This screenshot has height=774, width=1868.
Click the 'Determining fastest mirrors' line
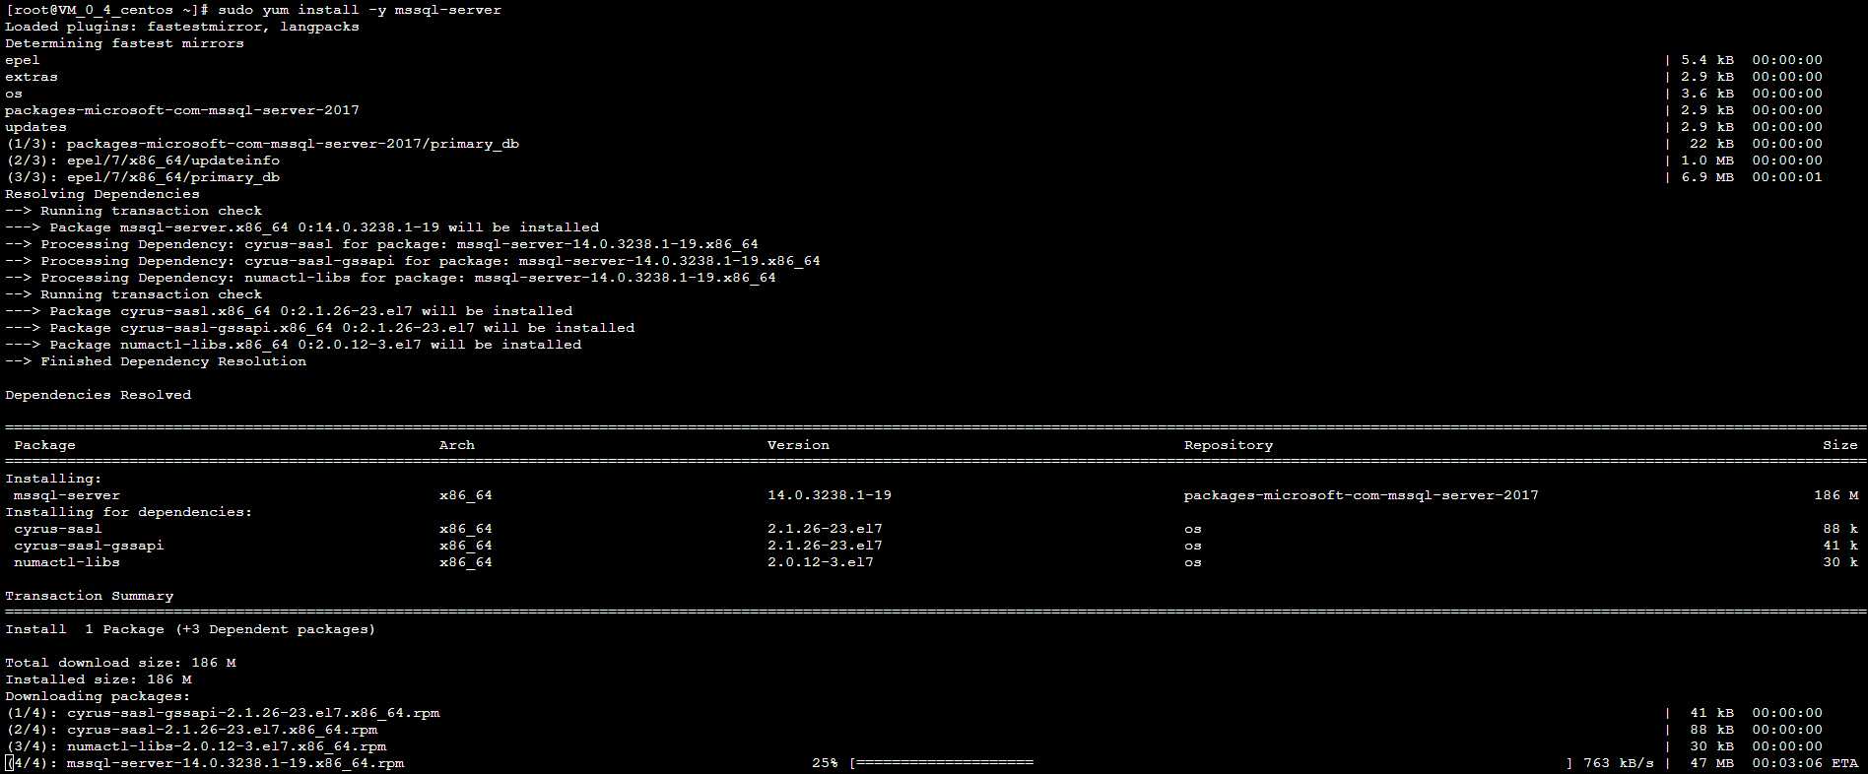pyautogui.click(x=124, y=43)
